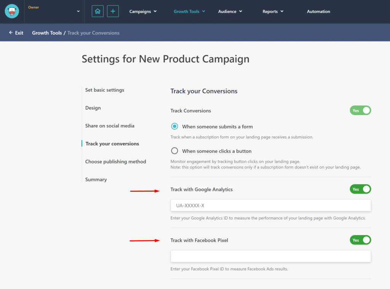390x289 pixels.
Task: Expand the Reports chevron arrow
Action: 282,11
